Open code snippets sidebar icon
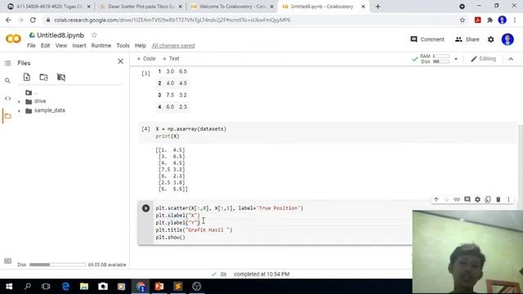The image size is (523, 294). tap(7, 98)
